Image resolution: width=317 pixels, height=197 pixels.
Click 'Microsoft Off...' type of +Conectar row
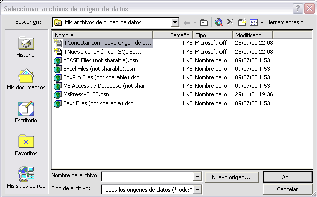point(214,43)
